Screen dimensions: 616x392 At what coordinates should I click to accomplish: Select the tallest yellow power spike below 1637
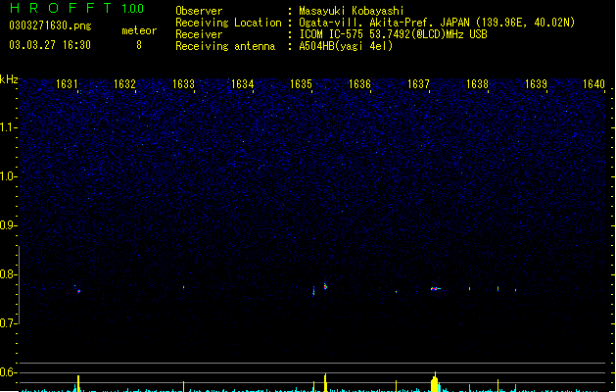pos(435,382)
